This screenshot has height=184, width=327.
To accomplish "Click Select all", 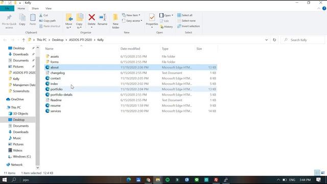I will coord(185,15).
